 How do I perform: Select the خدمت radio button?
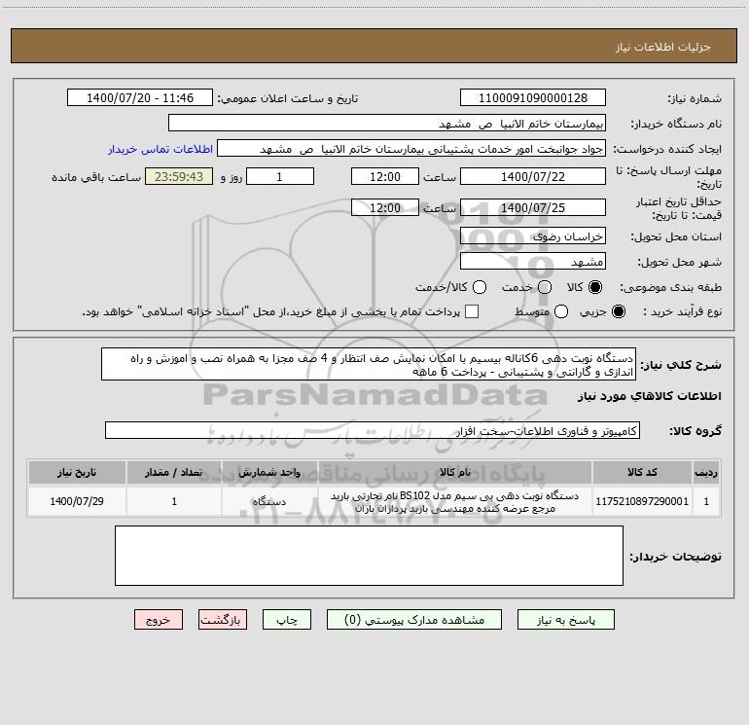click(x=545, y=287)
